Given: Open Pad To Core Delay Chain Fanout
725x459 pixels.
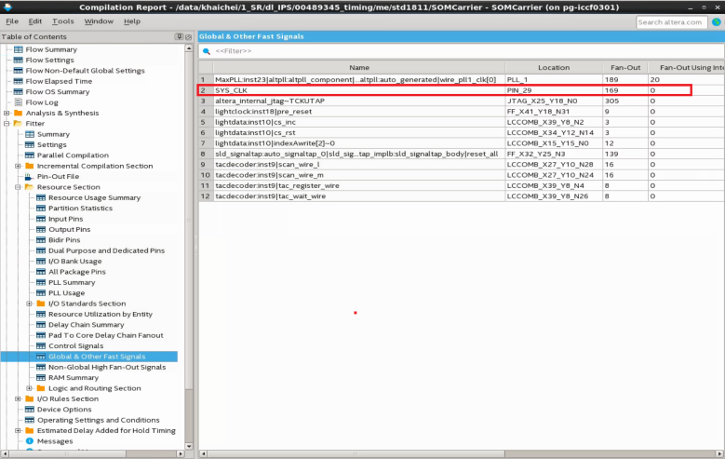Looking at the screenshot, I should coord(106,335).
